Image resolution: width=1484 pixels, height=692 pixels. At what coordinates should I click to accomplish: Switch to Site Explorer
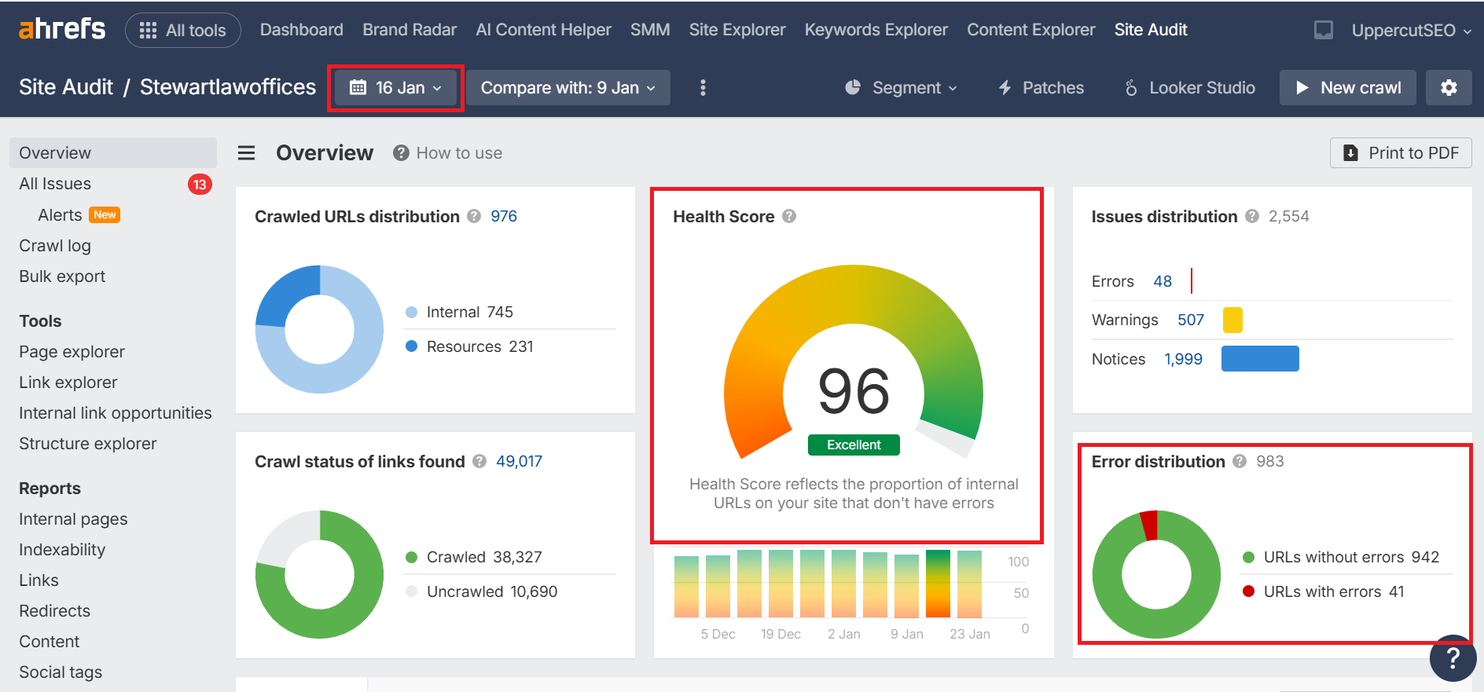pos(737,30)
